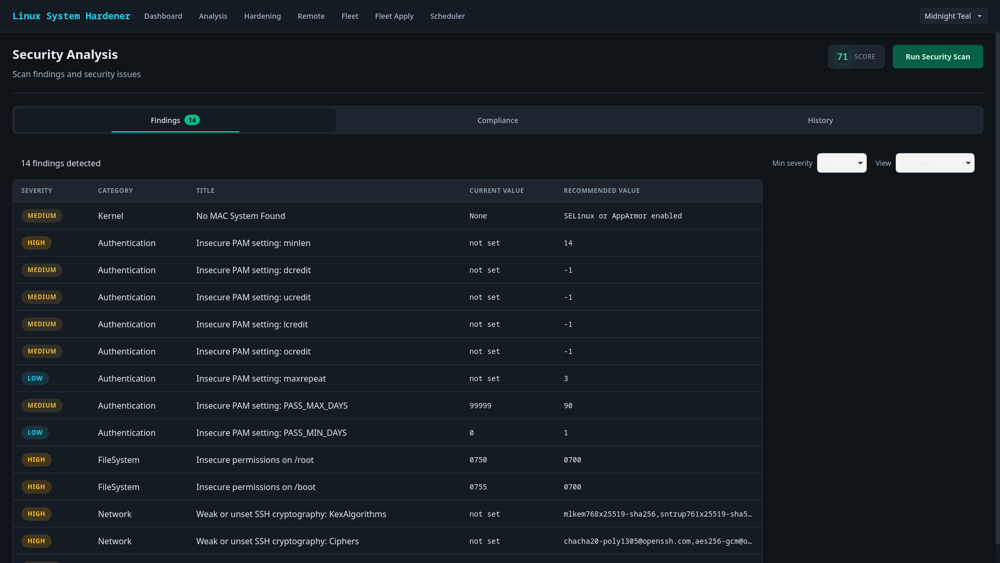Image resolution: width=1000 pixels, height=563 pixels.
Task: Click the mlkem768x25519 recommended value
Action: point(658,514)
